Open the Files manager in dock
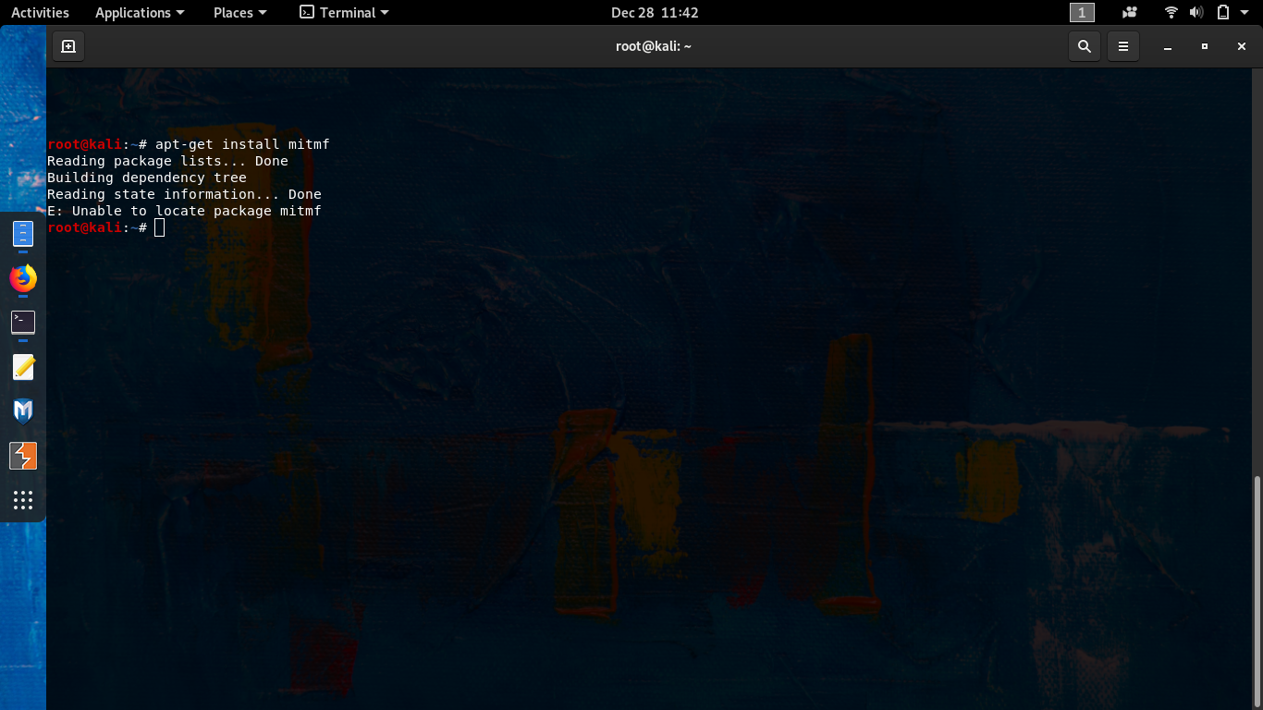The width and height of the screenshot is (1263, 710). [23, 234]
